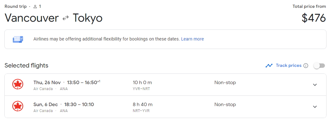Click the Track prices label
This screenshot has width=329, height=124.
(289, 66)
